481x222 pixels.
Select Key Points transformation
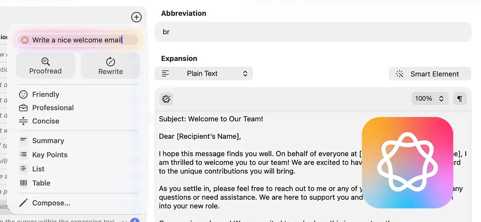[50, 155]
